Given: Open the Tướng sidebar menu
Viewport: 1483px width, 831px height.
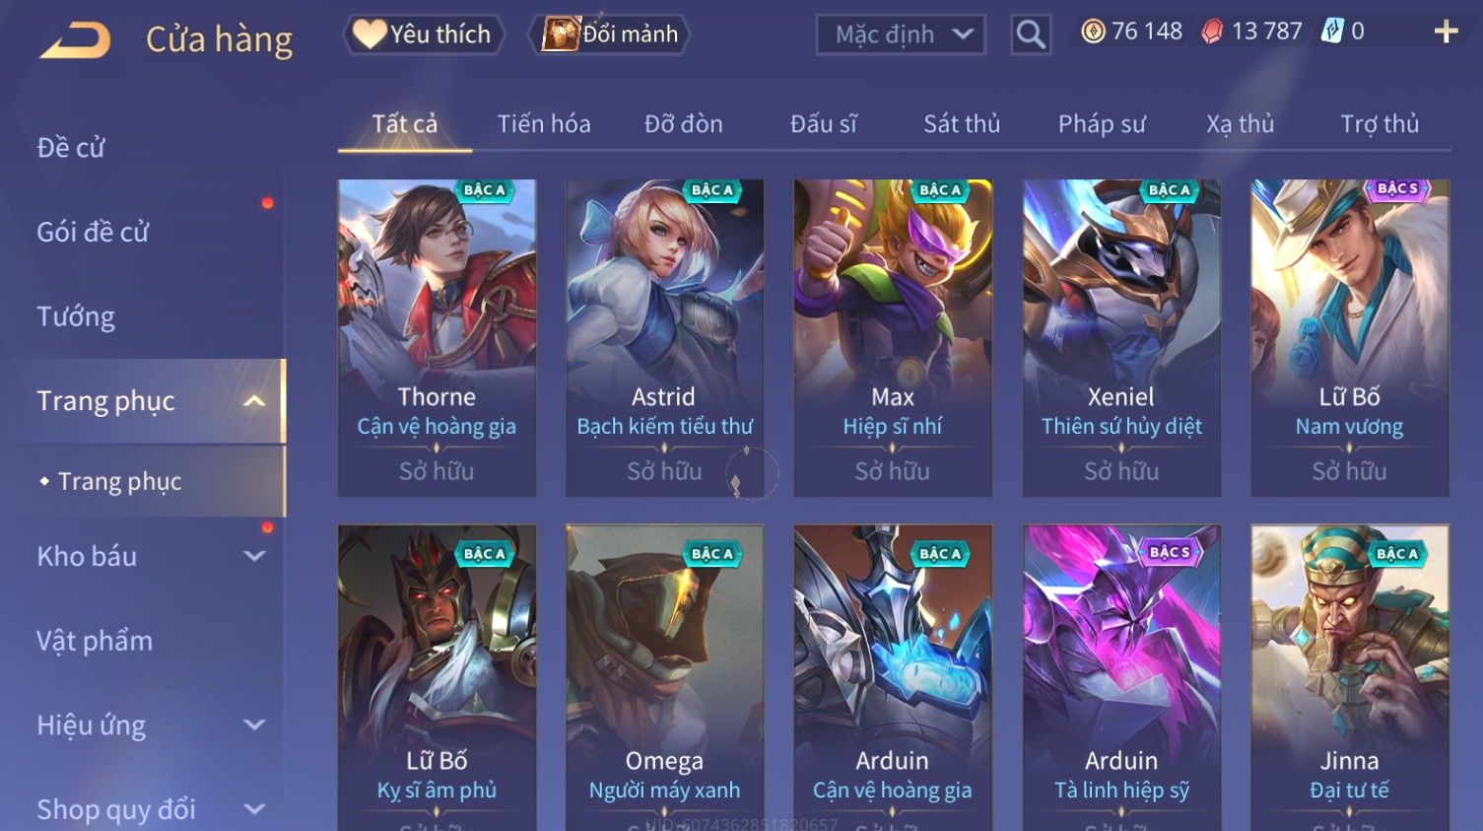Looking at the screenshot, I should (x=76, y=316).
